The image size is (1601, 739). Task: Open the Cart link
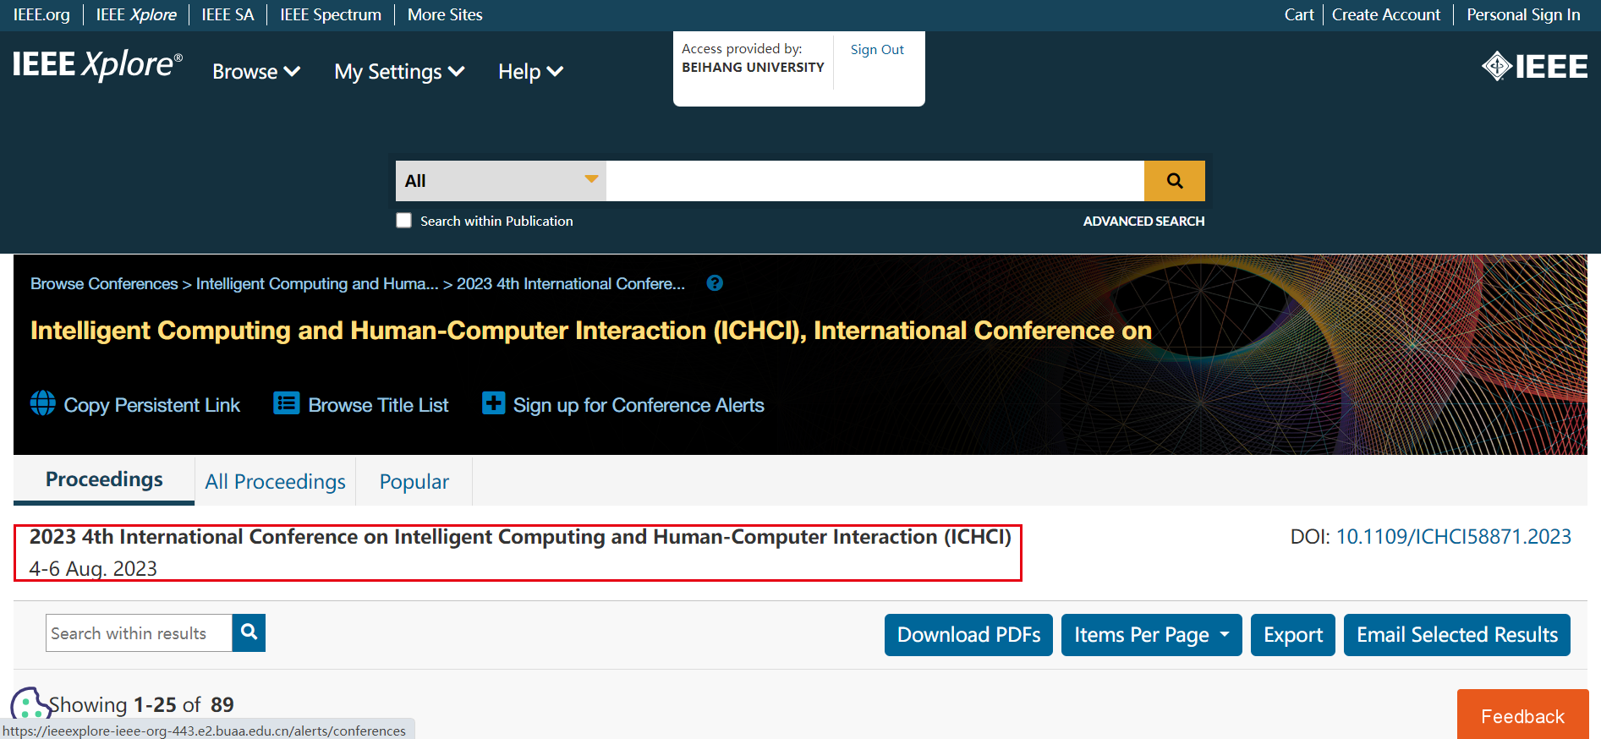[1298, 14]
